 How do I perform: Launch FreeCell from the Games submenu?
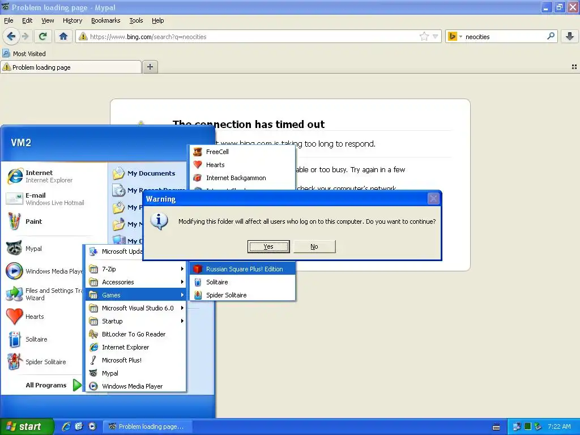[x=242, y=152]
